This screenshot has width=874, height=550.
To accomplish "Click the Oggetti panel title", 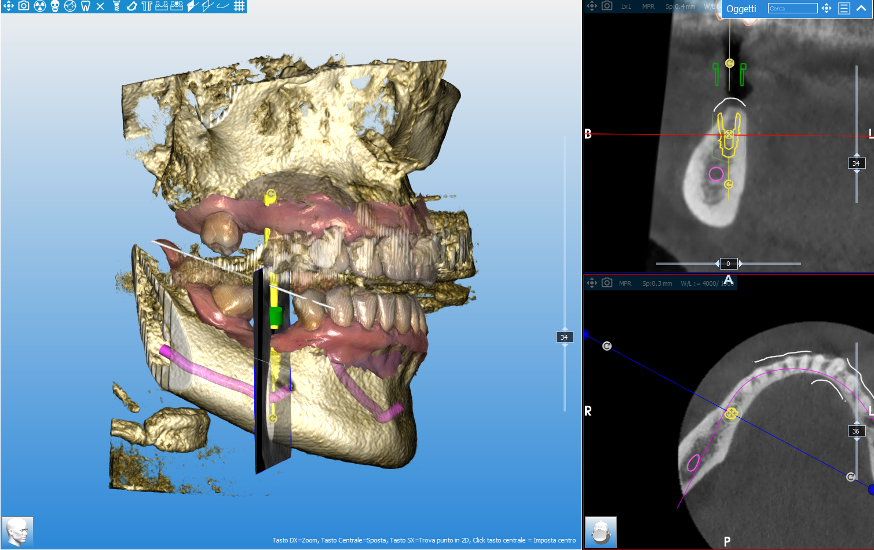I will [x=741, y=9].
